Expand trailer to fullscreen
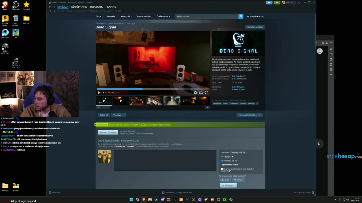Image resolution: width=362 pixels, height=203 pixels. point(207,92)
